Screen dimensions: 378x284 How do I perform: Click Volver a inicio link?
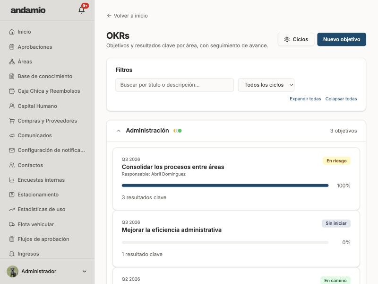(127, 16)
